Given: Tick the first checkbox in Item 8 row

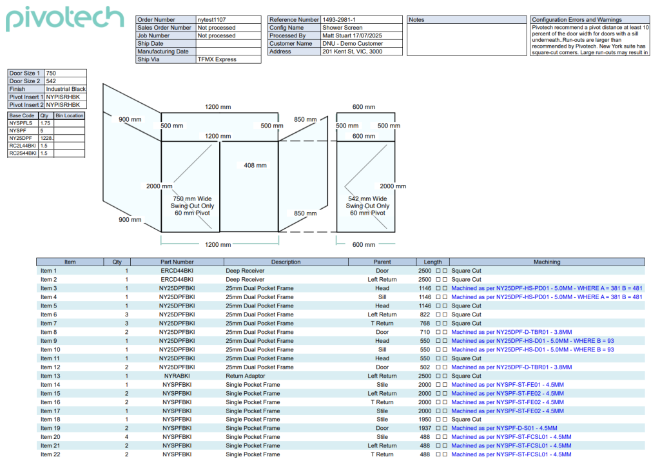Looking at the screenshot, I should (x=438, y=332).
